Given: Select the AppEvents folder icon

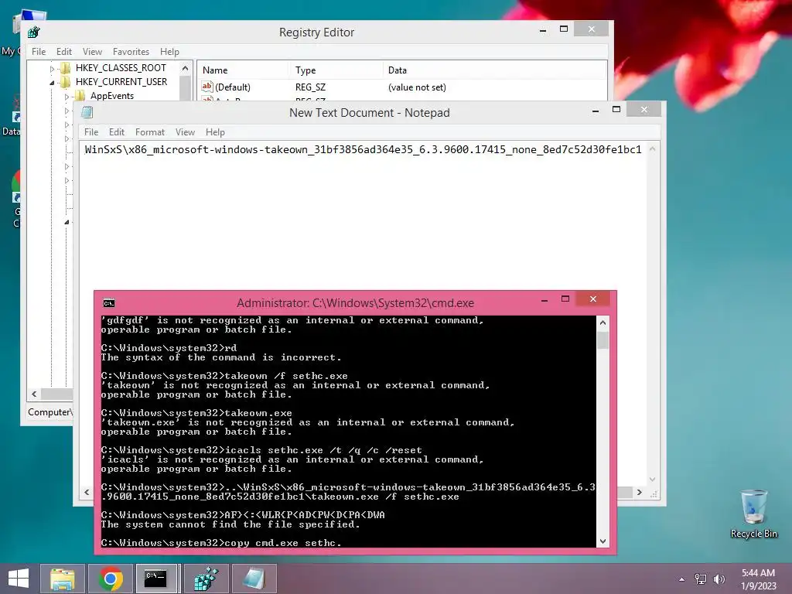Looking at the screenshot, I should coord(80,95).
